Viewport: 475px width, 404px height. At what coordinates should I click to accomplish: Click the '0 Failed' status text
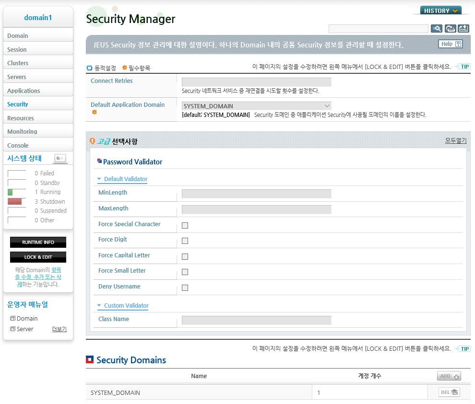pyautogui.click(x=45, y=173)
